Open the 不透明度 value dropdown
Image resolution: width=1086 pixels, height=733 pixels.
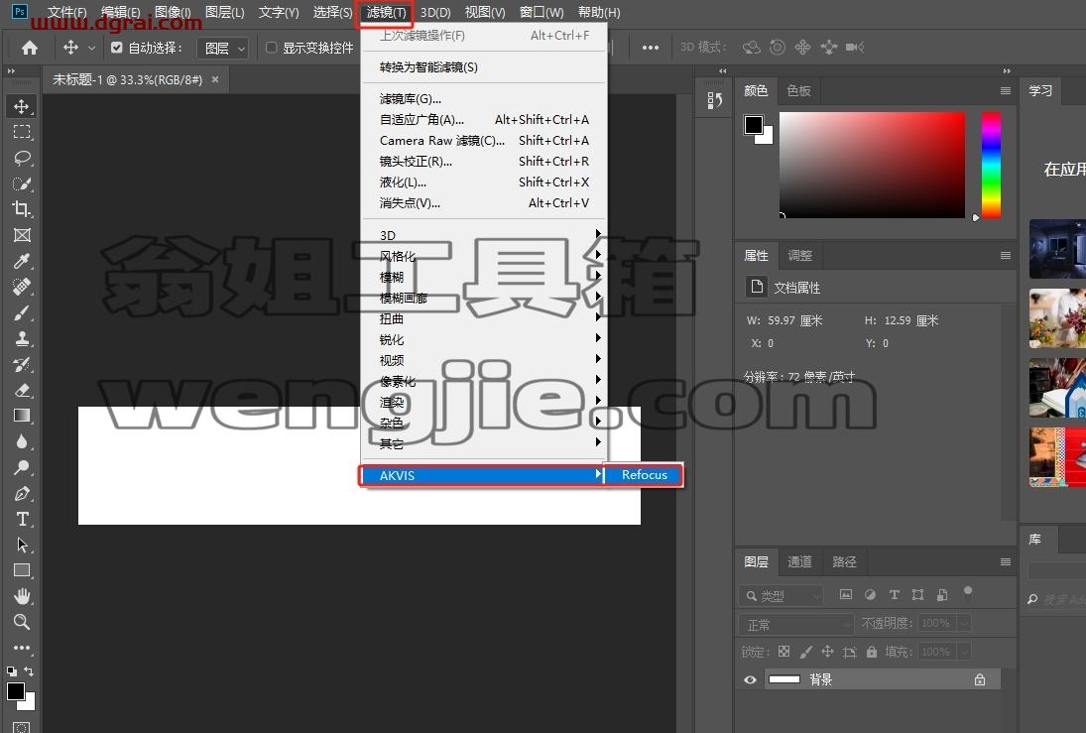[x=963, y=624]
